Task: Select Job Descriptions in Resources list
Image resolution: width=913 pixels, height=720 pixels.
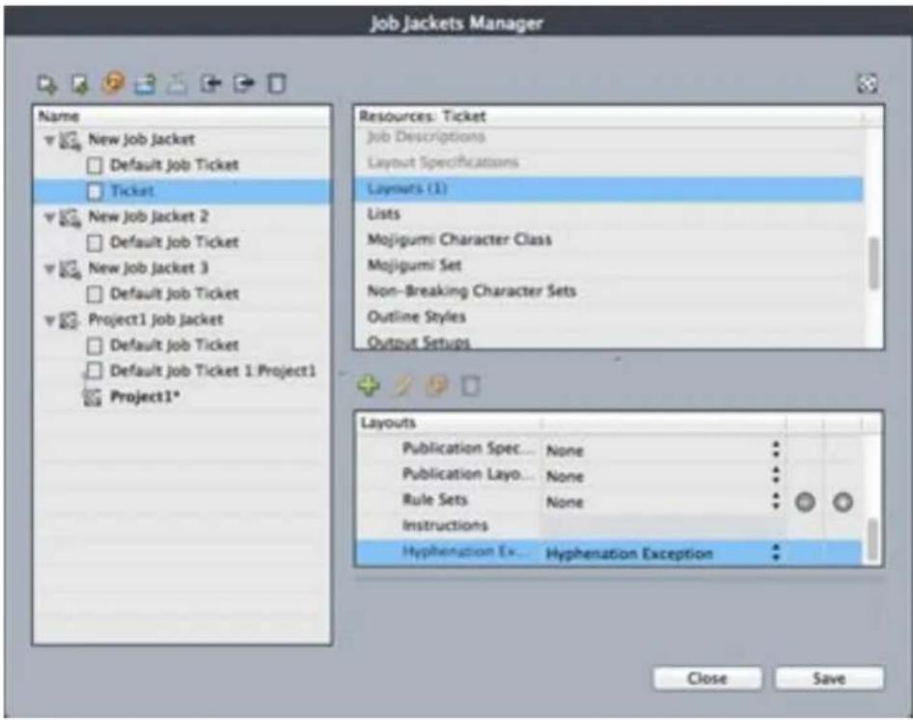Action: 426,137
